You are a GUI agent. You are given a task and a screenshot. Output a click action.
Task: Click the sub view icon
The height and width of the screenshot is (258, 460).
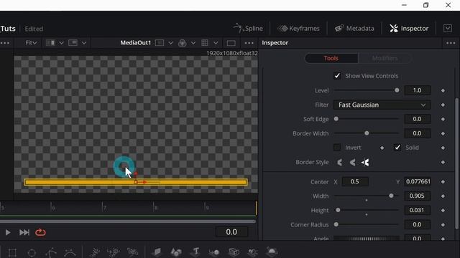[73, 43]
